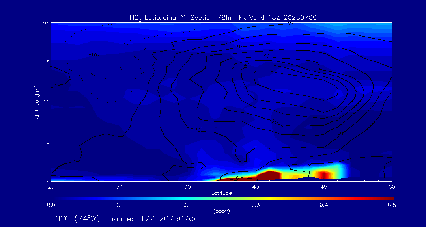This screenshot has height=227, width=426.
Task: Select color scale label 0.3
Action: (256, 205)
